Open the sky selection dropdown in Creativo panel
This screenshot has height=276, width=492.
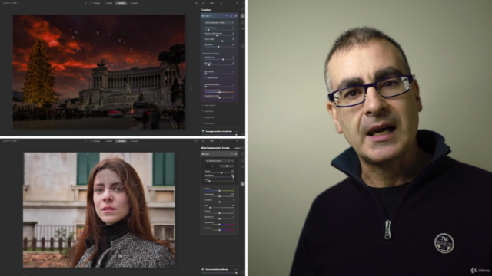[x=219, y=23]
